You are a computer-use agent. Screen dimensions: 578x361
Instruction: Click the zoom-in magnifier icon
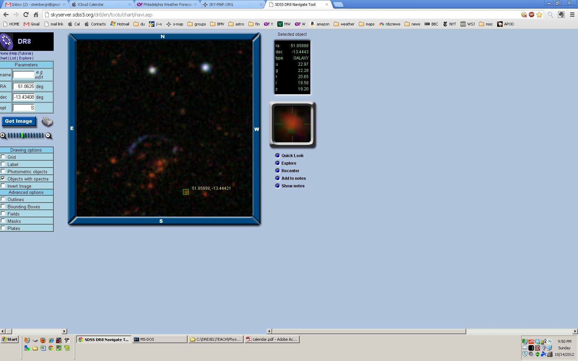click(3, 135)
